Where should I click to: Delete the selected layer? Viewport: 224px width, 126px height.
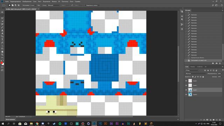point(220,120)
